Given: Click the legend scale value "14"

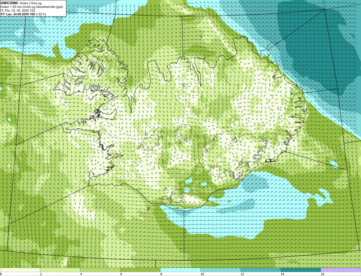Looking at the screenshot, I should (x=282, y=274).
